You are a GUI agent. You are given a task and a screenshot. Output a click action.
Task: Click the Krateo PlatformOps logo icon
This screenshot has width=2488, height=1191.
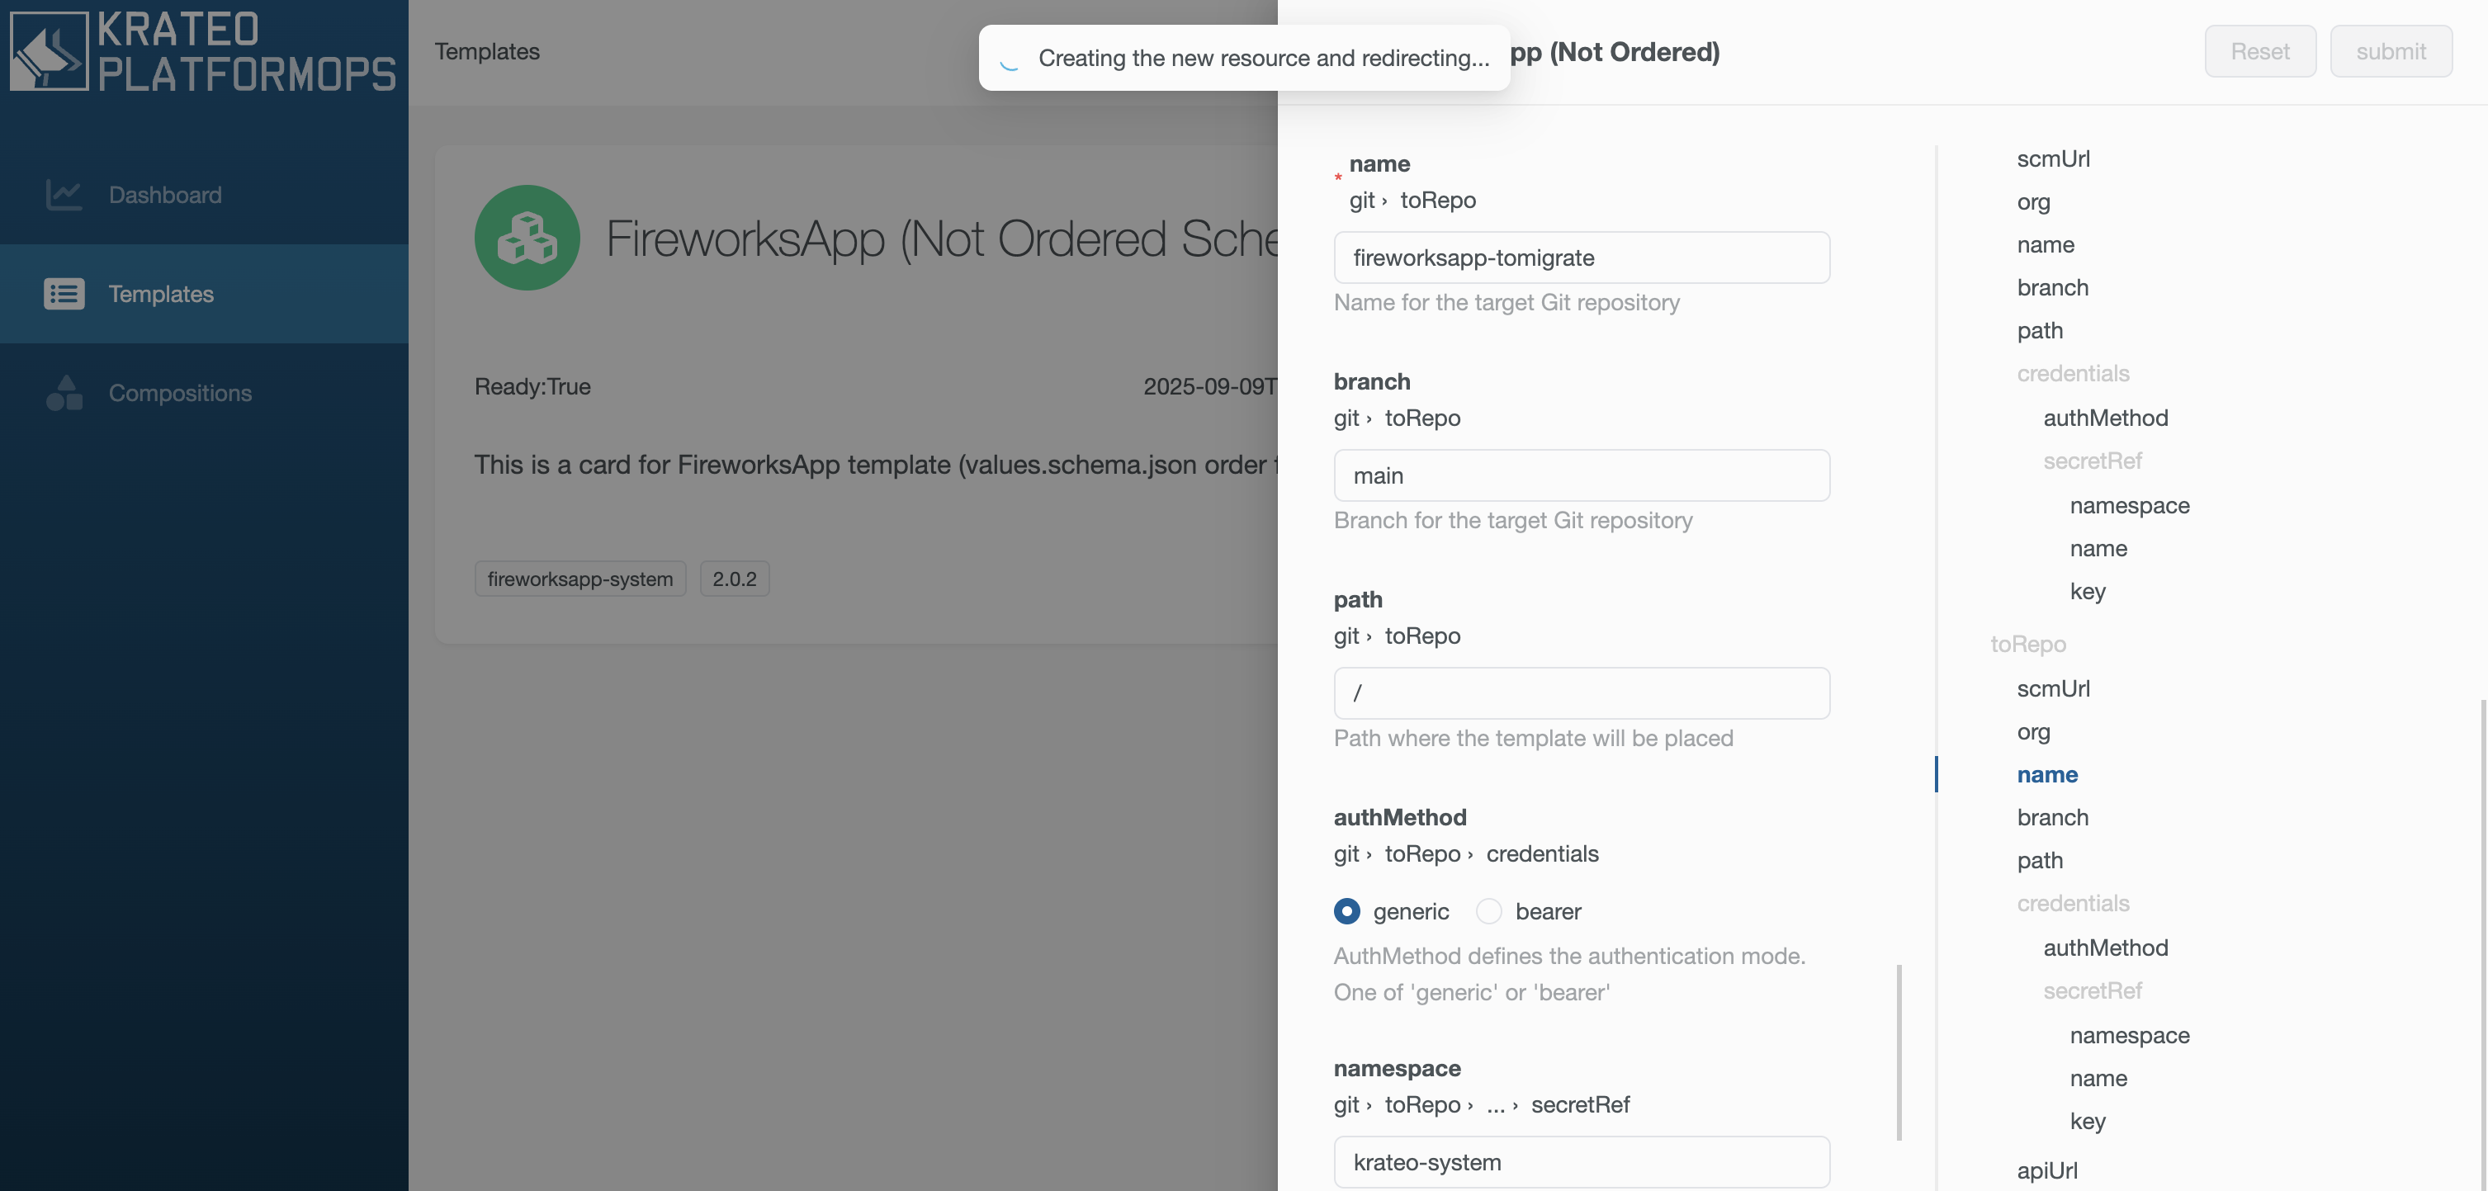[x=49, y=51]
